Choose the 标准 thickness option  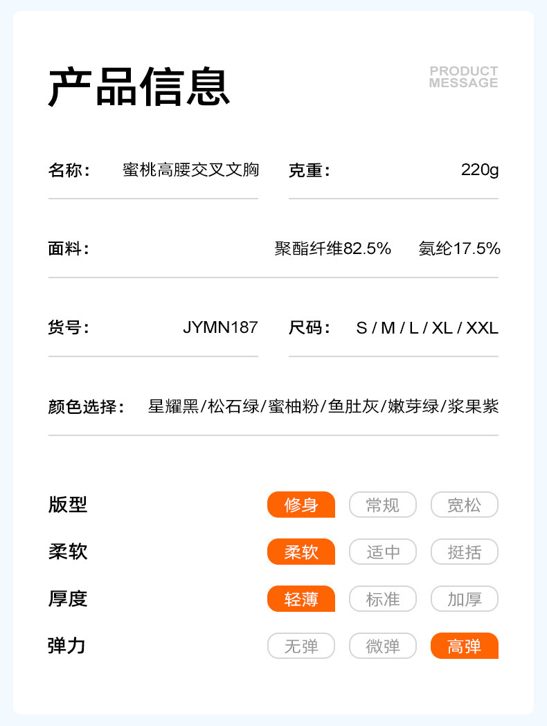(383, 599)
